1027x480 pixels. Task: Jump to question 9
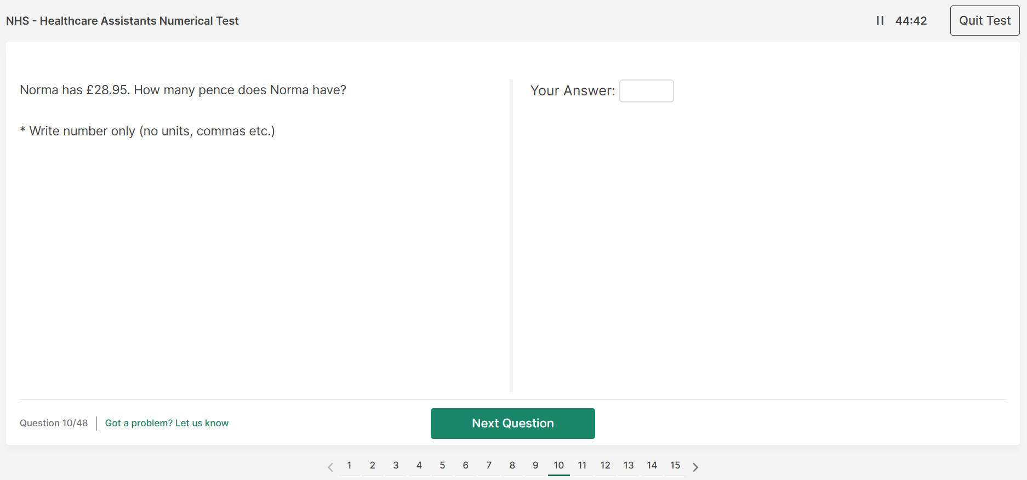535,465
